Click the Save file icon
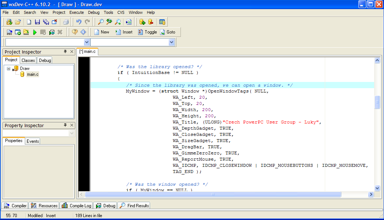Viewport: 384px width, 220px height. click(x=37, y=22)
